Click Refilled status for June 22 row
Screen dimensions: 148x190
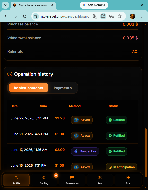[x=117, y=120]
